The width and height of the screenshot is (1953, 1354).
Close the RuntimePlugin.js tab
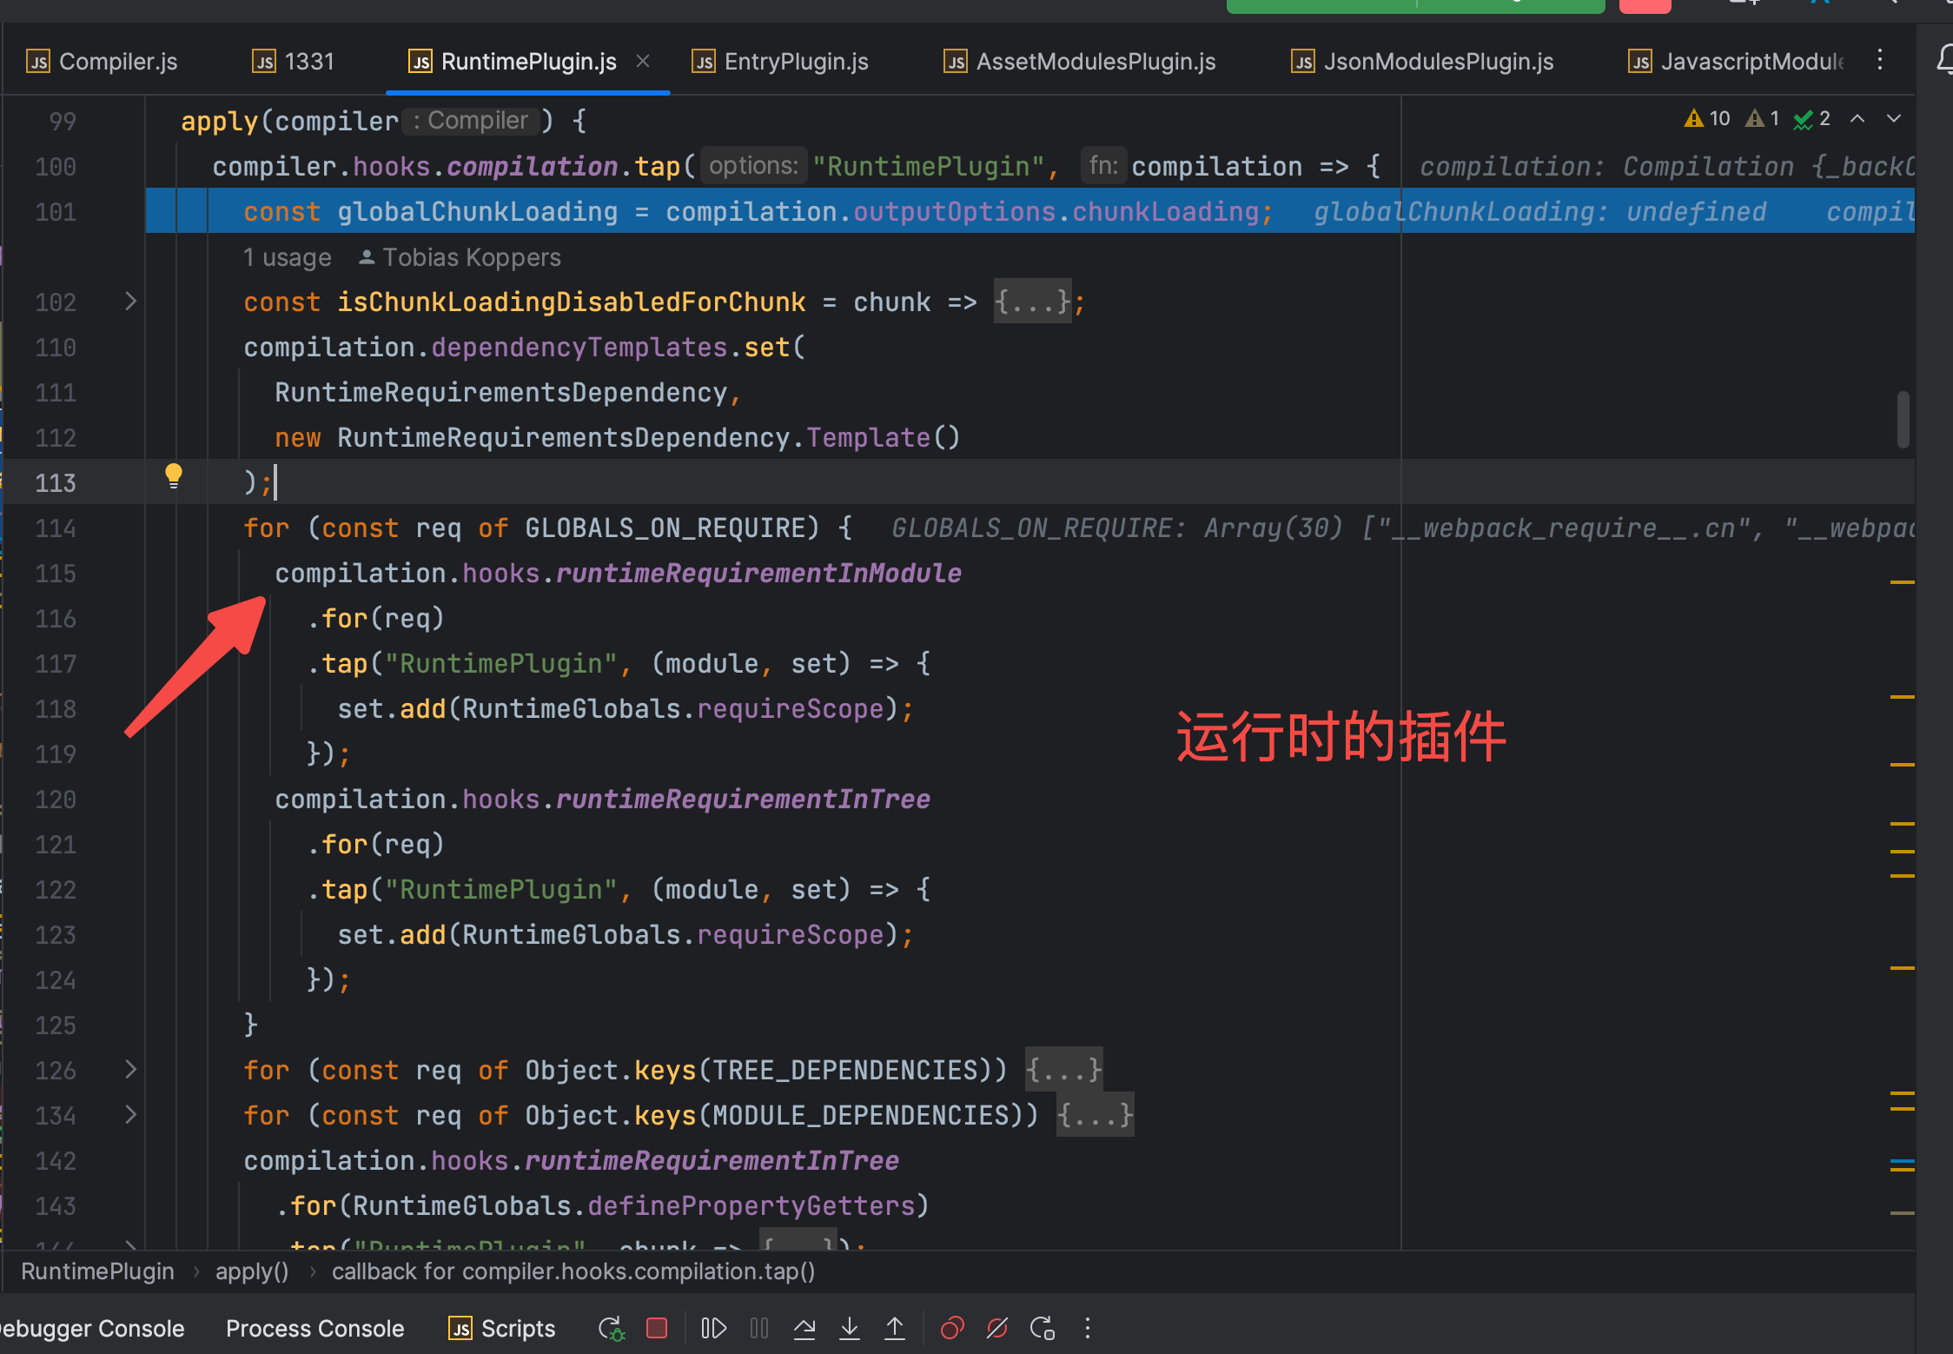[643, 61]
